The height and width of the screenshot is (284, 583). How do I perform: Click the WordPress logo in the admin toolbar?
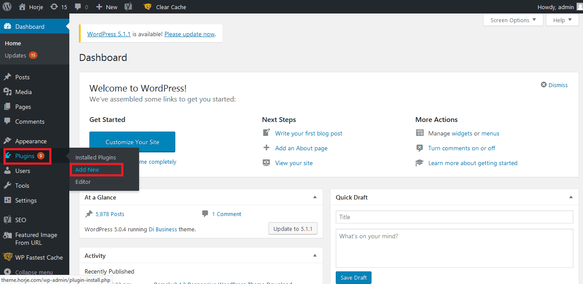tap(7, 7)
